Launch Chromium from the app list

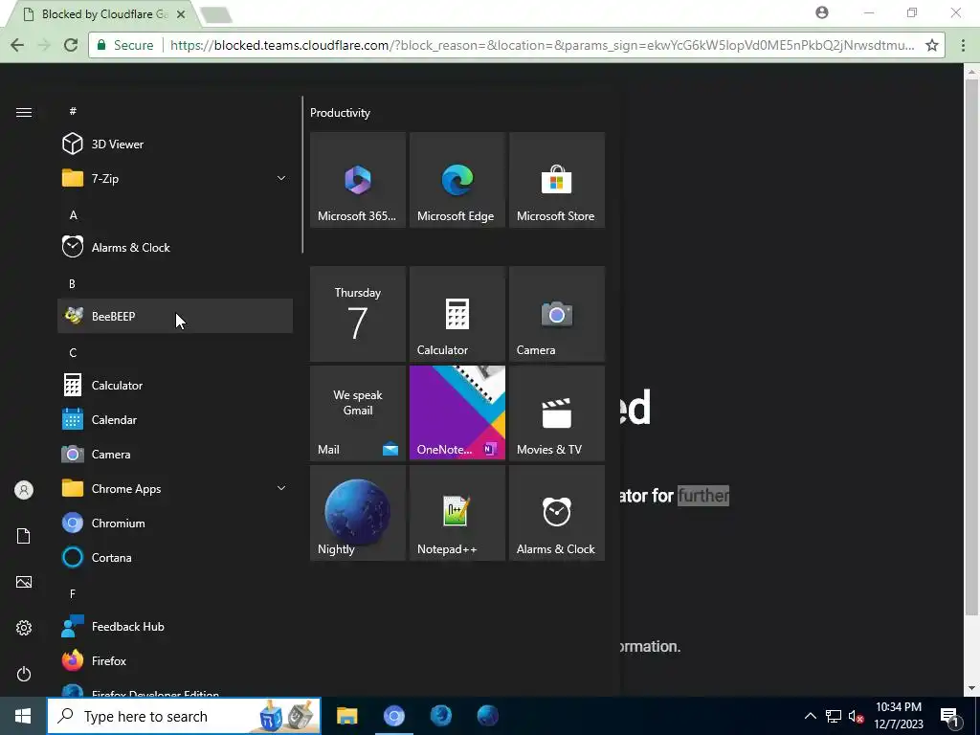(175, 523)
